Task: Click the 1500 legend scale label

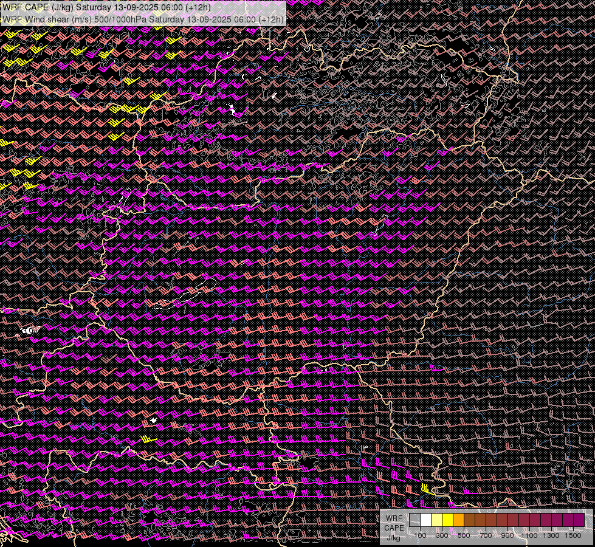Action: (573, 535)
